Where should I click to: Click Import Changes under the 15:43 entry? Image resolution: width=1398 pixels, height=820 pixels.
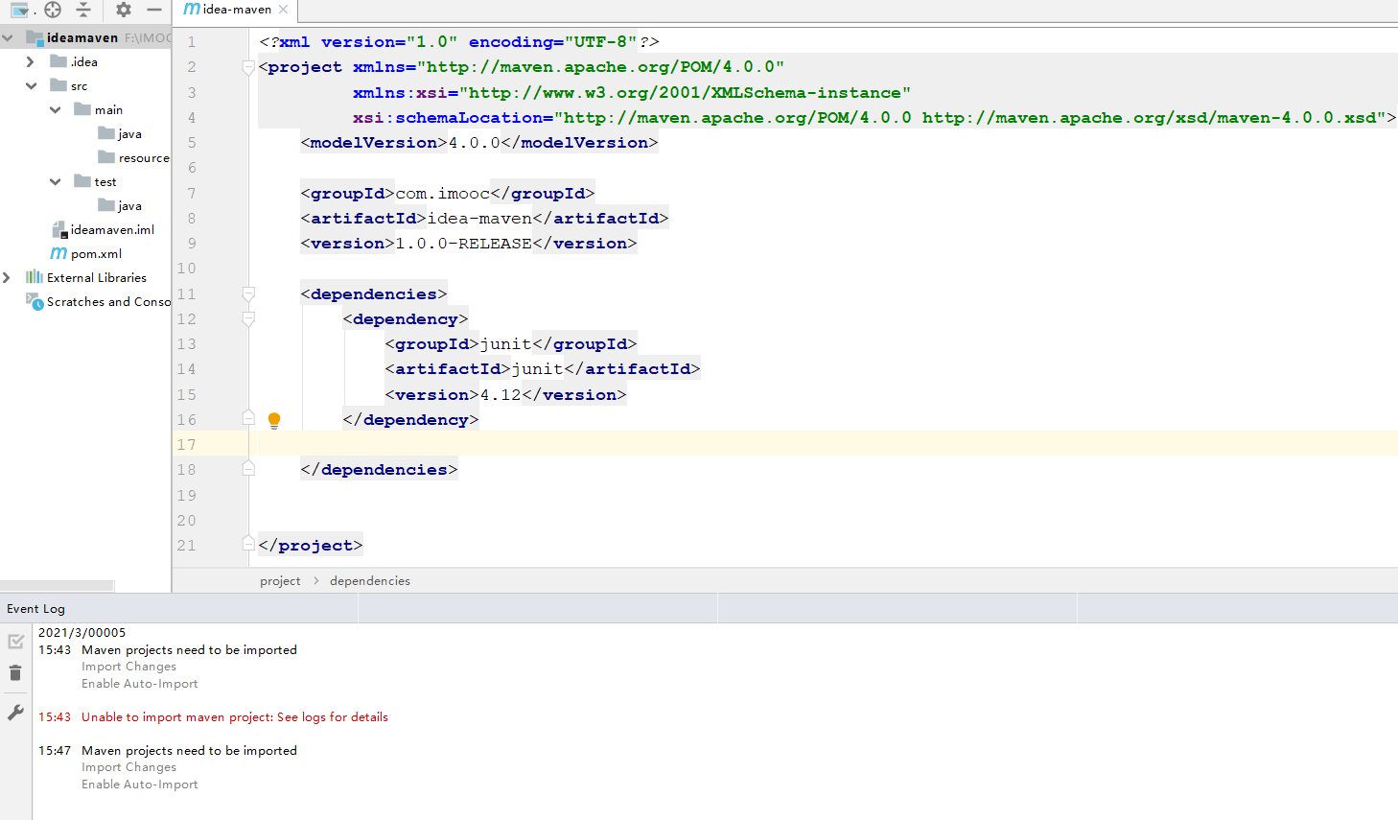point(128,667)
